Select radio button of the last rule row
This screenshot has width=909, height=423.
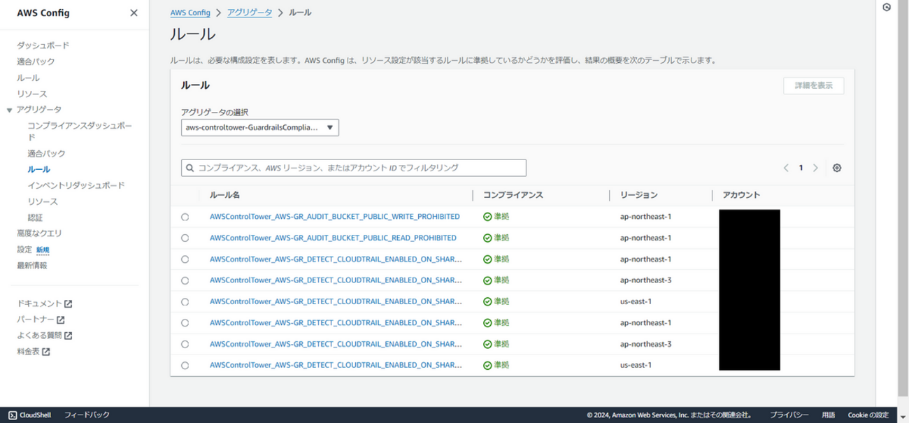pyautogui.click(x=185, y=366)
